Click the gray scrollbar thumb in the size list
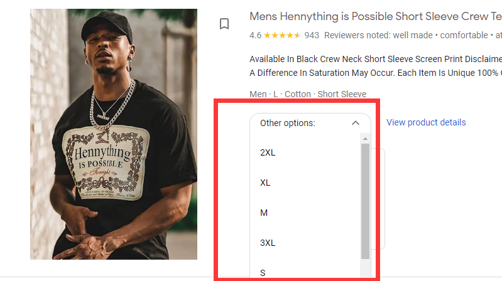Image resolution: width=502 pixels, height=281 pixels. point(365,201)
